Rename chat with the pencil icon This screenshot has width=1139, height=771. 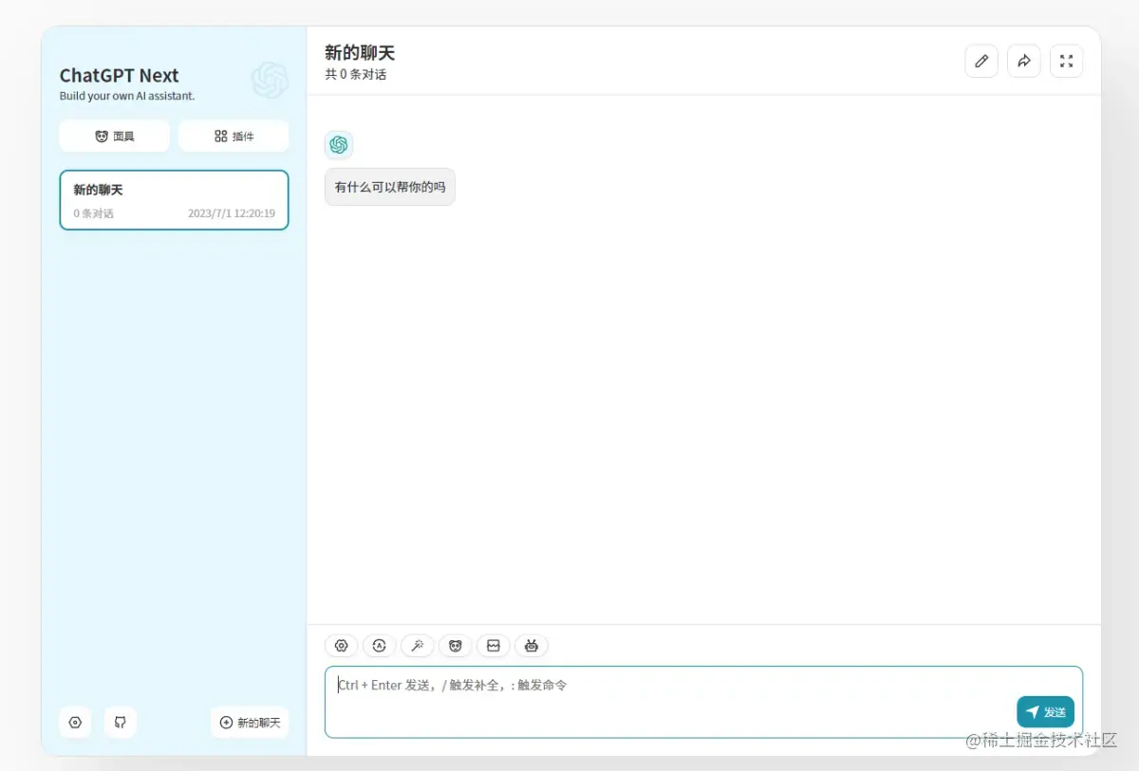click(x=981, y=61)
